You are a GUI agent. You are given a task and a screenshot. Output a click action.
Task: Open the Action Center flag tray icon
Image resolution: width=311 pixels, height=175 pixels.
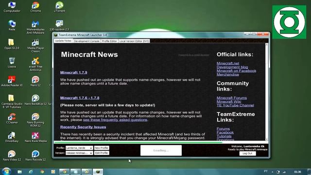click(278, 172)
